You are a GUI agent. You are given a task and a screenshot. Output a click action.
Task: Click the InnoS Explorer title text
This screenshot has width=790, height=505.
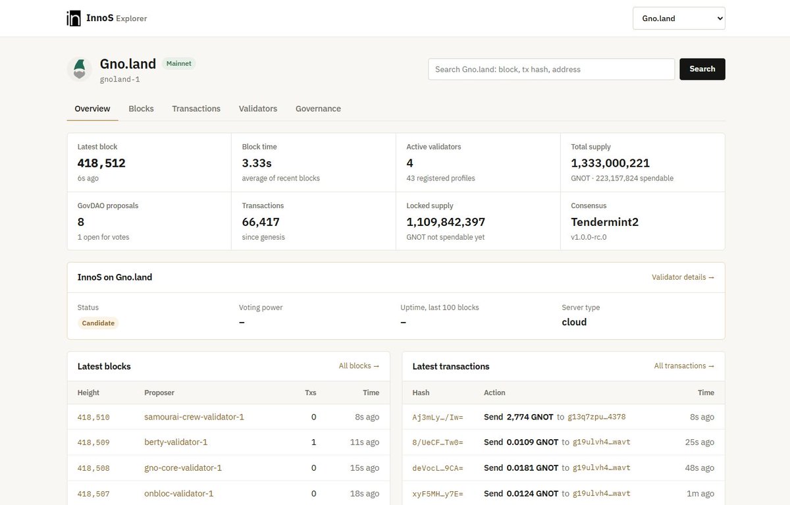[x=117, y=18]
